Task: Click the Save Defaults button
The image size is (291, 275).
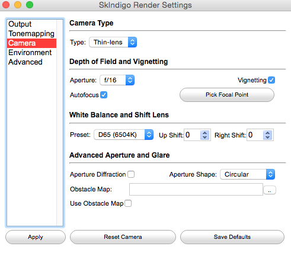Action: click(x=232, y=237)
